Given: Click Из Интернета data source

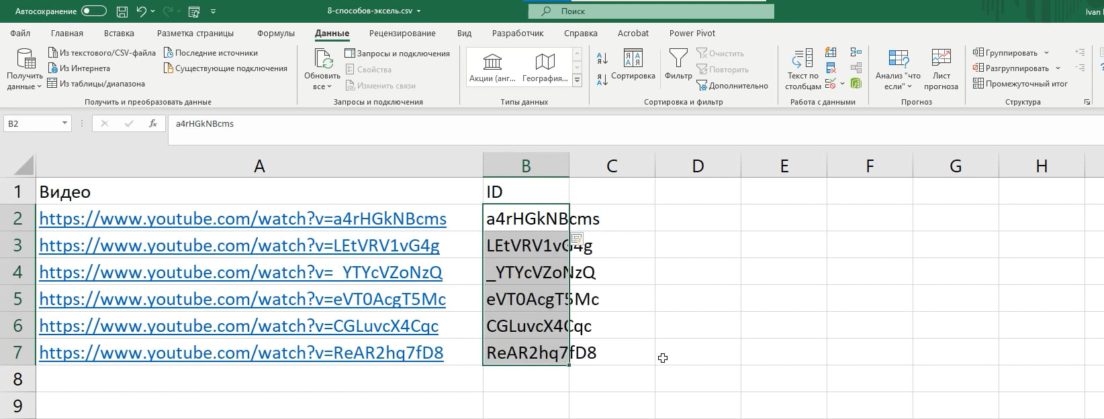Looking at the screenshot, I should (x=79, y=68).
